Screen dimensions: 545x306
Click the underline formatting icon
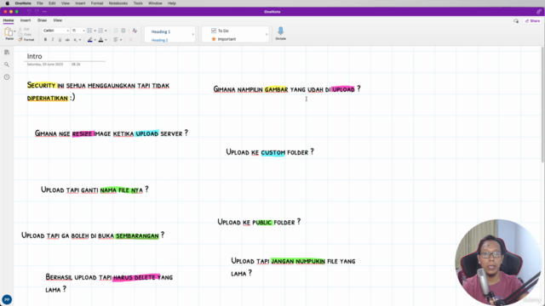click(60, 40)
